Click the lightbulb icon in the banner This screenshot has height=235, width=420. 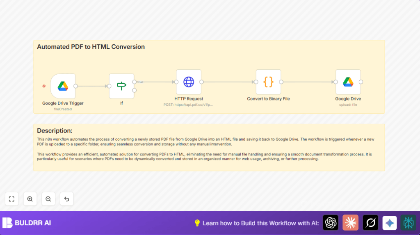tap(197, 223)
